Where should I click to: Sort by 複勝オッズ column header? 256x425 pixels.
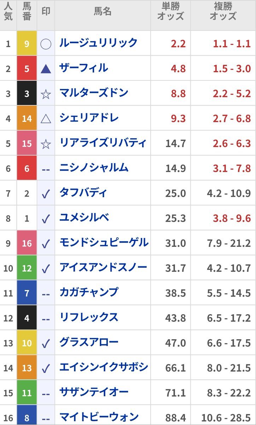tap(223, 11)
